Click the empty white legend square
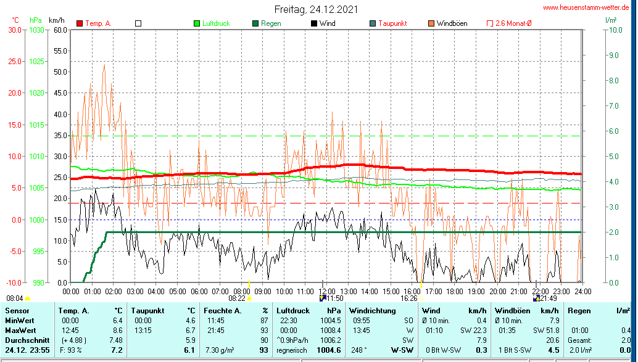638x362 pixels. pos(138,23)
